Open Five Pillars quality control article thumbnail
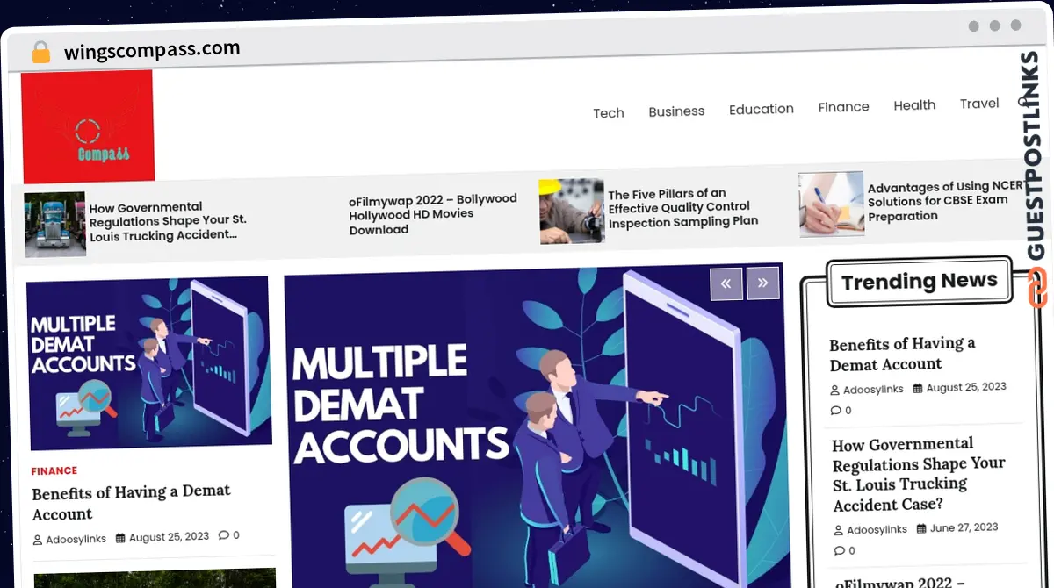This screenshot has width=1054, height=588. [x=571, y=212]
